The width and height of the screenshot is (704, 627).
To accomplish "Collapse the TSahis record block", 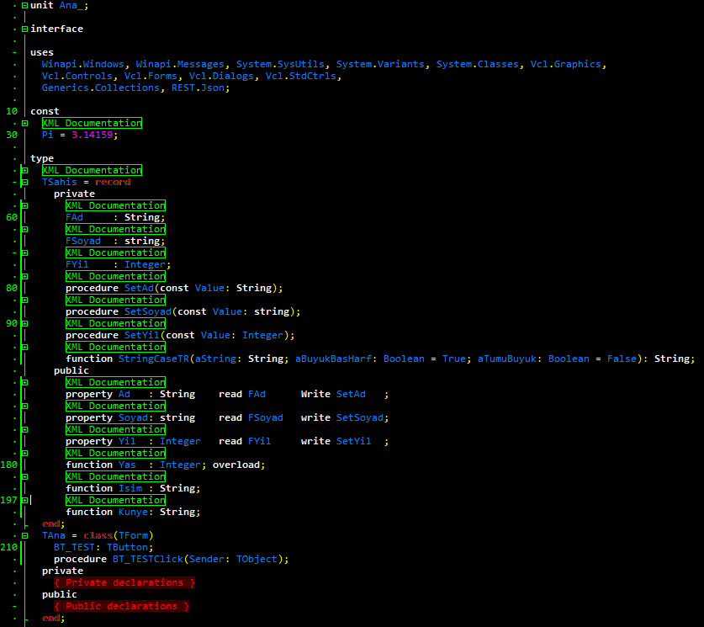I will (x=25, y=182).
